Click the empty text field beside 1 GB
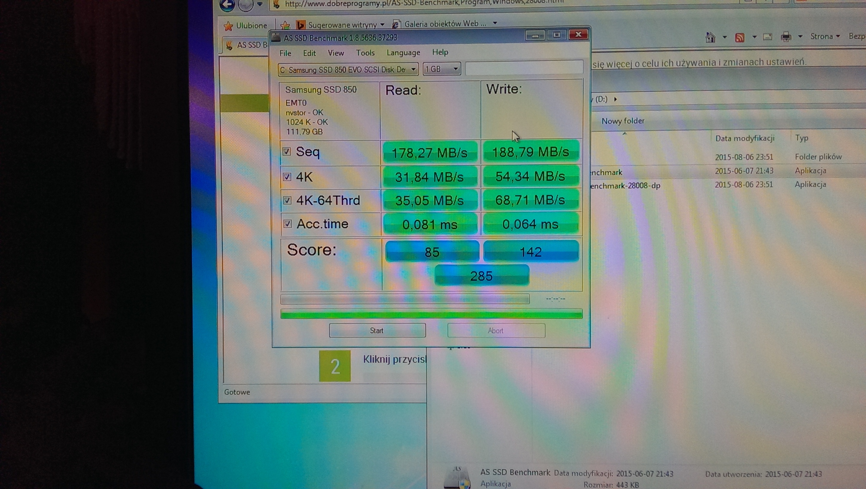This screenshot has height=489, width=866. [524, 68]
